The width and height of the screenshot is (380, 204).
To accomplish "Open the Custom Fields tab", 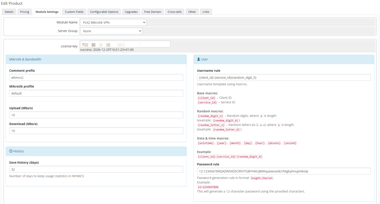I will point(74,12).
